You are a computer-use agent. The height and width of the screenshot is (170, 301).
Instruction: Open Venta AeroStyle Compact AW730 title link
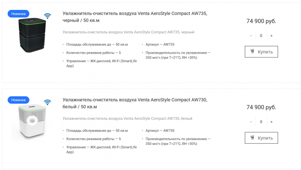click(135, 103)
